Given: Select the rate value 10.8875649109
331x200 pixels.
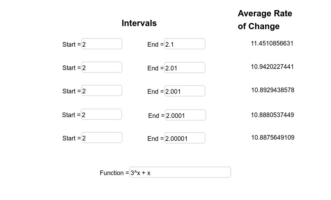Looking at the screenshot, I should [x=273, y=137].
